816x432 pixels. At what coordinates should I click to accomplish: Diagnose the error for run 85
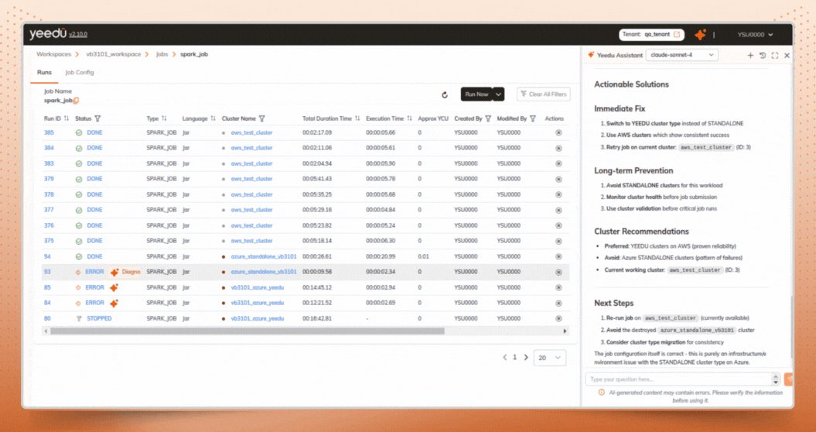tap(114, 288)
